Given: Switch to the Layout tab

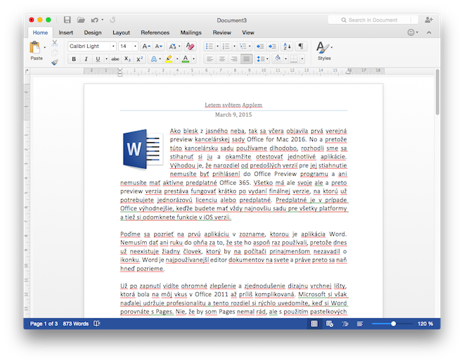Looking at the screenshot, I should (x=121, y=32).
